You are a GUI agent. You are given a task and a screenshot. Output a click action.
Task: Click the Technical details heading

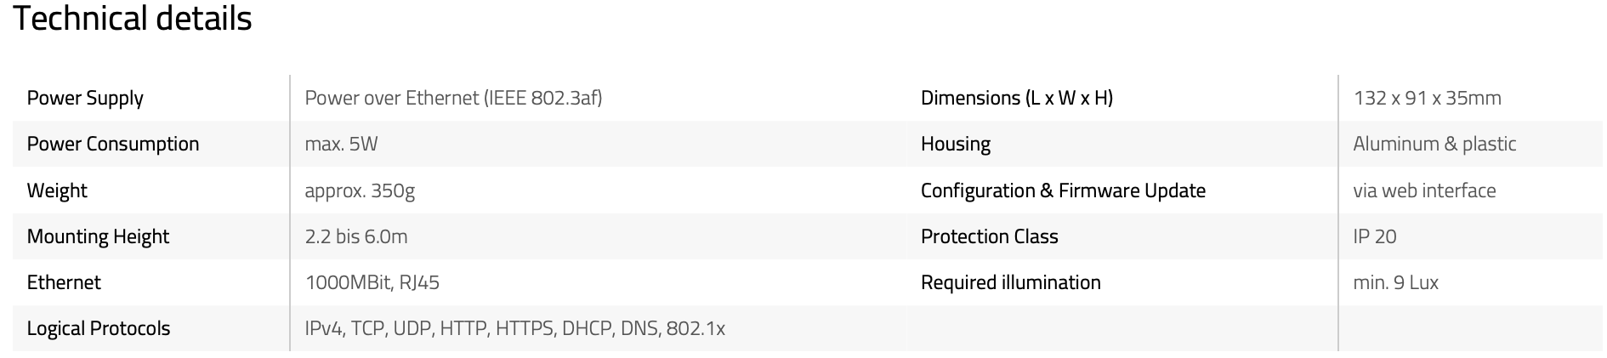pyautogui.click(x=133, y=19)
